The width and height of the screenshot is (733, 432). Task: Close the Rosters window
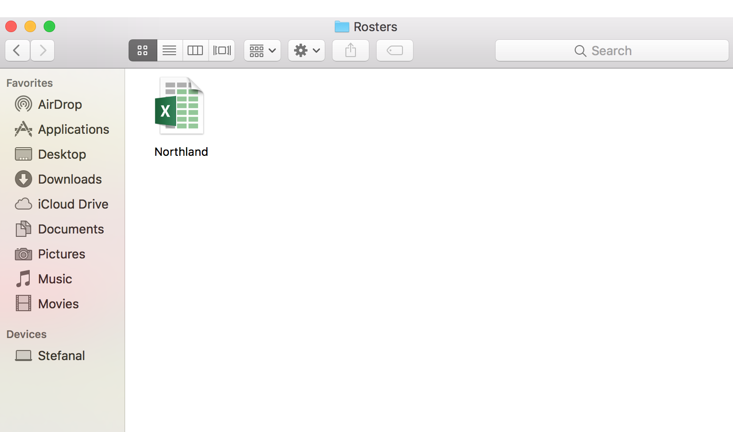pos(11,26)
